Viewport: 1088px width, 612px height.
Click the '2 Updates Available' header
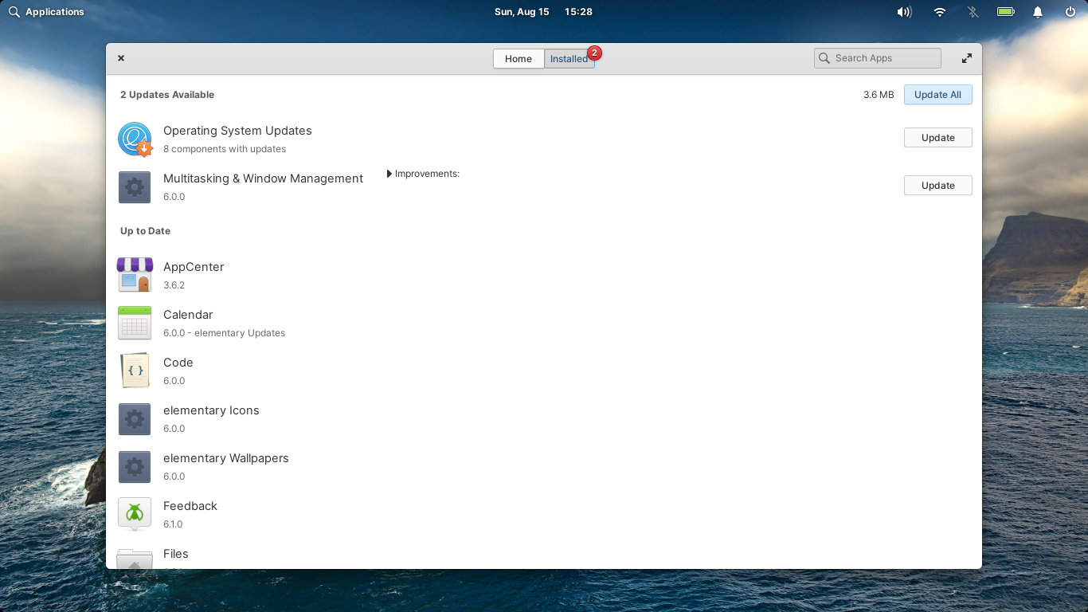pos(167,95)
